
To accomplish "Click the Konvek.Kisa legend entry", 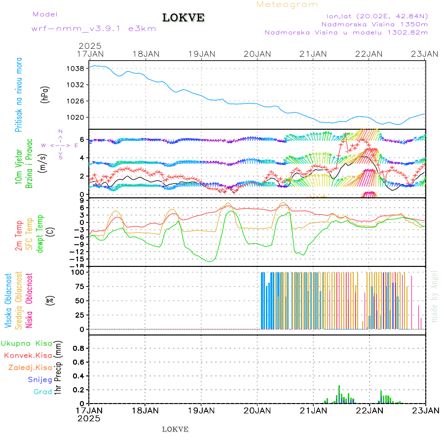I will pos(28,355).
